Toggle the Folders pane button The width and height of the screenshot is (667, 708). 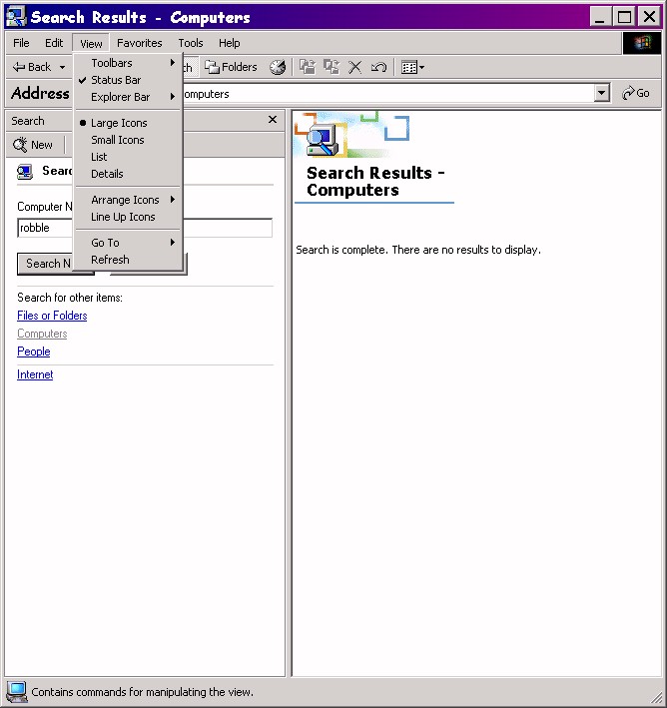click(232, 67)
